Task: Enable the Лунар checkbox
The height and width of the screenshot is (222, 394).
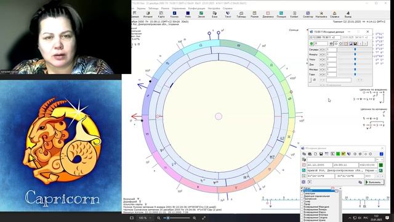Action: pos(302,204)
